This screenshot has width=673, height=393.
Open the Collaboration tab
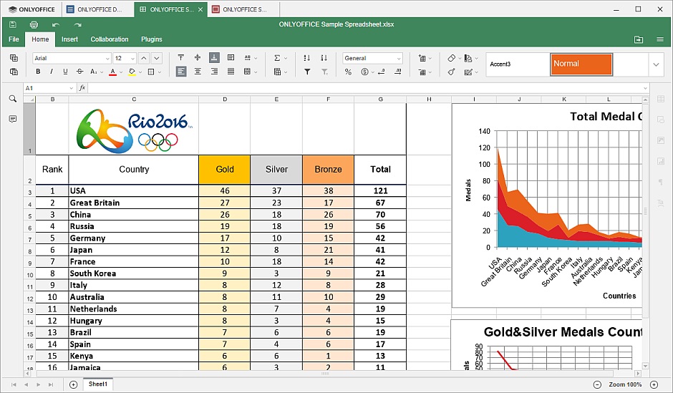tap(110, 39)
